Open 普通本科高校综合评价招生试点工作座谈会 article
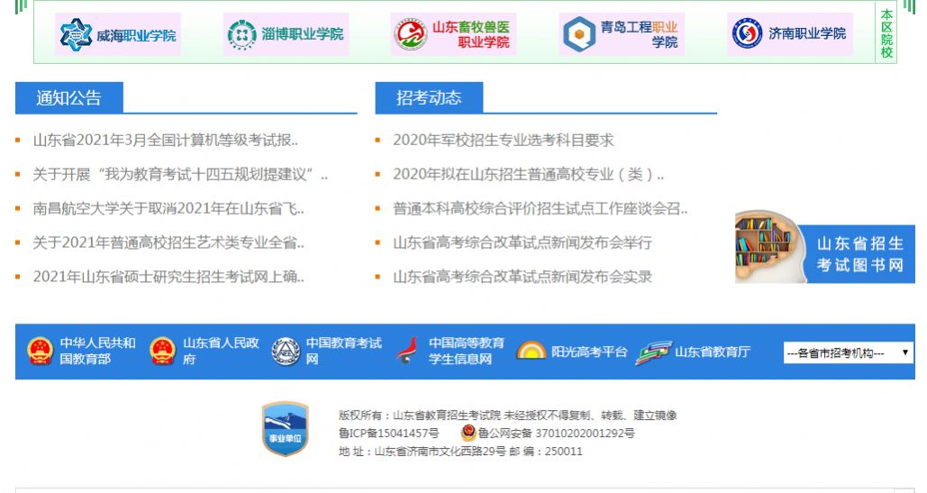Image resolution: width=927 pixels, height=493 pixels. 541,209
